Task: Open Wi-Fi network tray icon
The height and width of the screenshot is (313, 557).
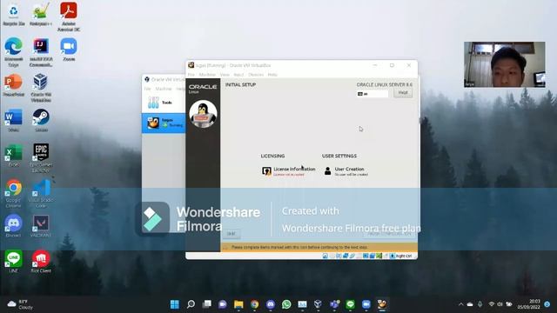Action: tap(491, 304)
